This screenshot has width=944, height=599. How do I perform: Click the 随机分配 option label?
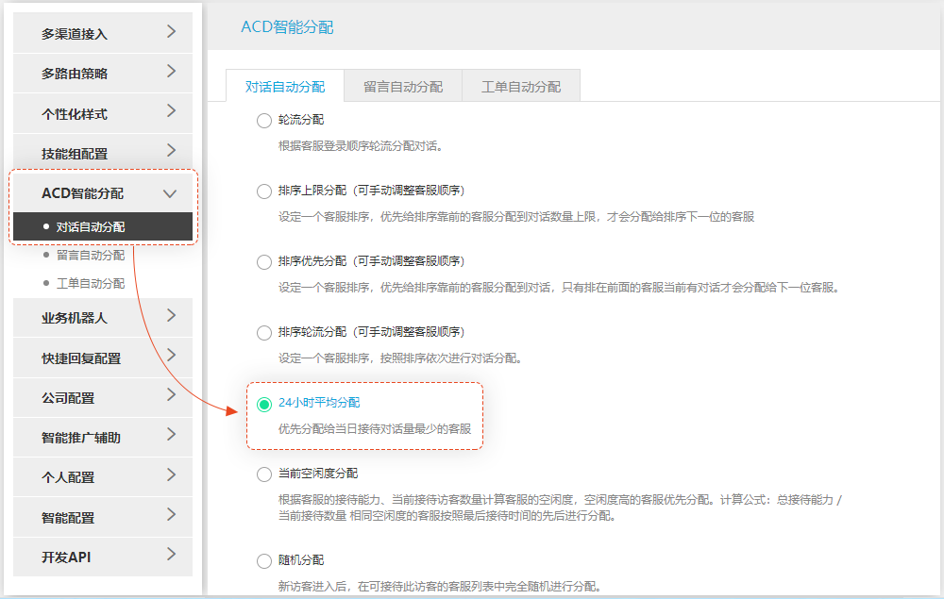[x=301, y=560]
